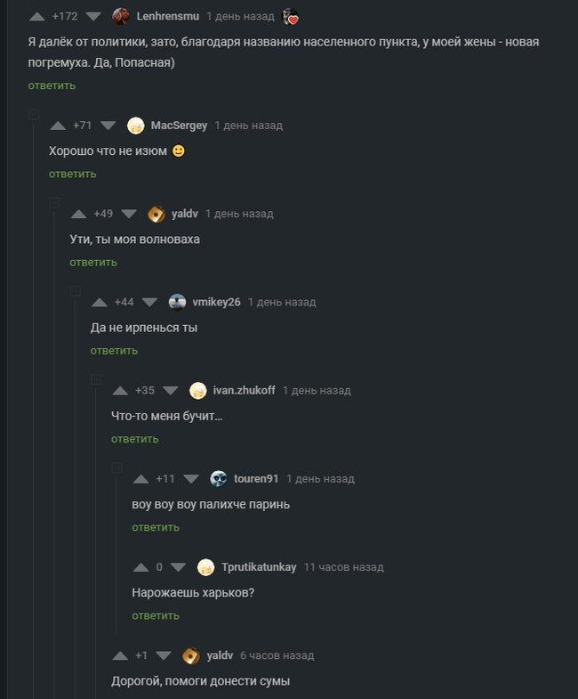Downvote yaldv's +1 comment
The width and height of the screenshot is (578, 699).
pos(163,655)
